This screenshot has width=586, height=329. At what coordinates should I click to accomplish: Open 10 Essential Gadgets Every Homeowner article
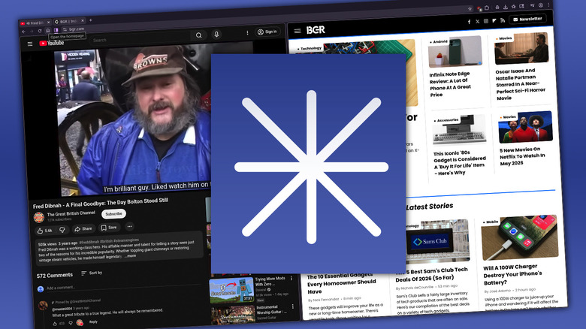pyautogui.click(x=342, y=283)
